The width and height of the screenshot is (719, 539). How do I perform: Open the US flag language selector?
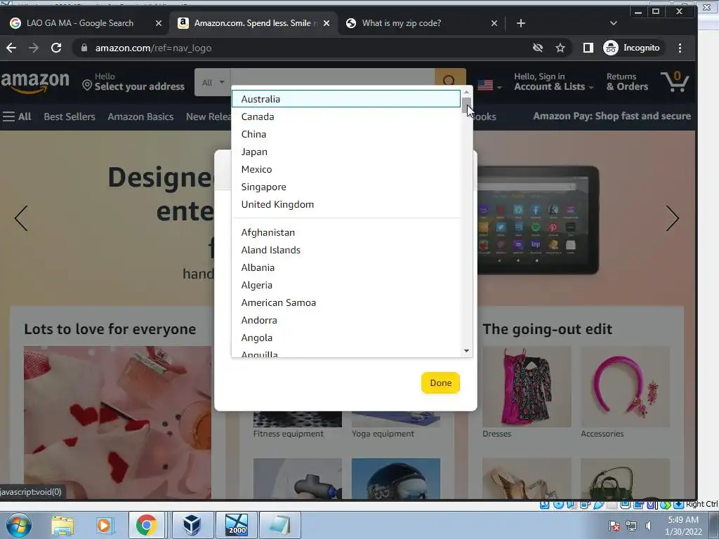click(489, 85)
